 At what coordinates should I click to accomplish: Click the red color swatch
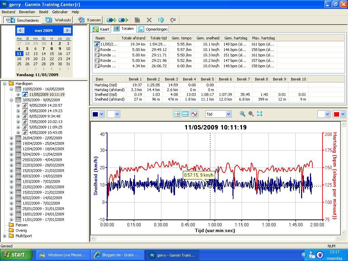pyautogui.click(x=336, y=114)
